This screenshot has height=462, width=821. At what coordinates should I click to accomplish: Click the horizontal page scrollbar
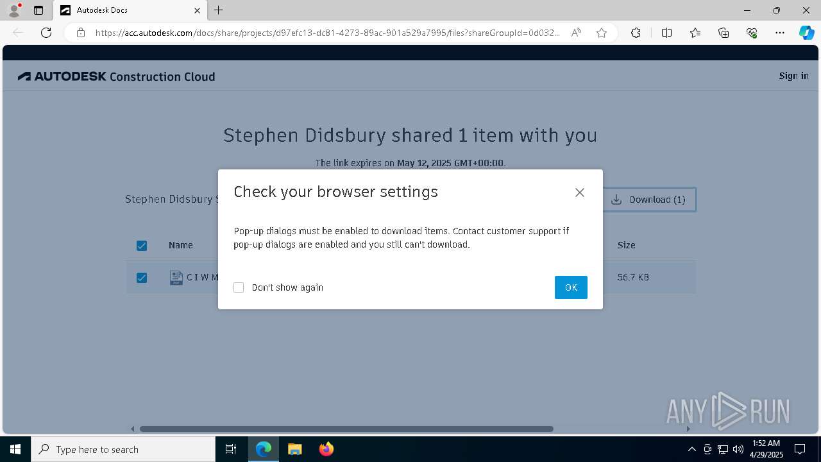tap(346, 429)
